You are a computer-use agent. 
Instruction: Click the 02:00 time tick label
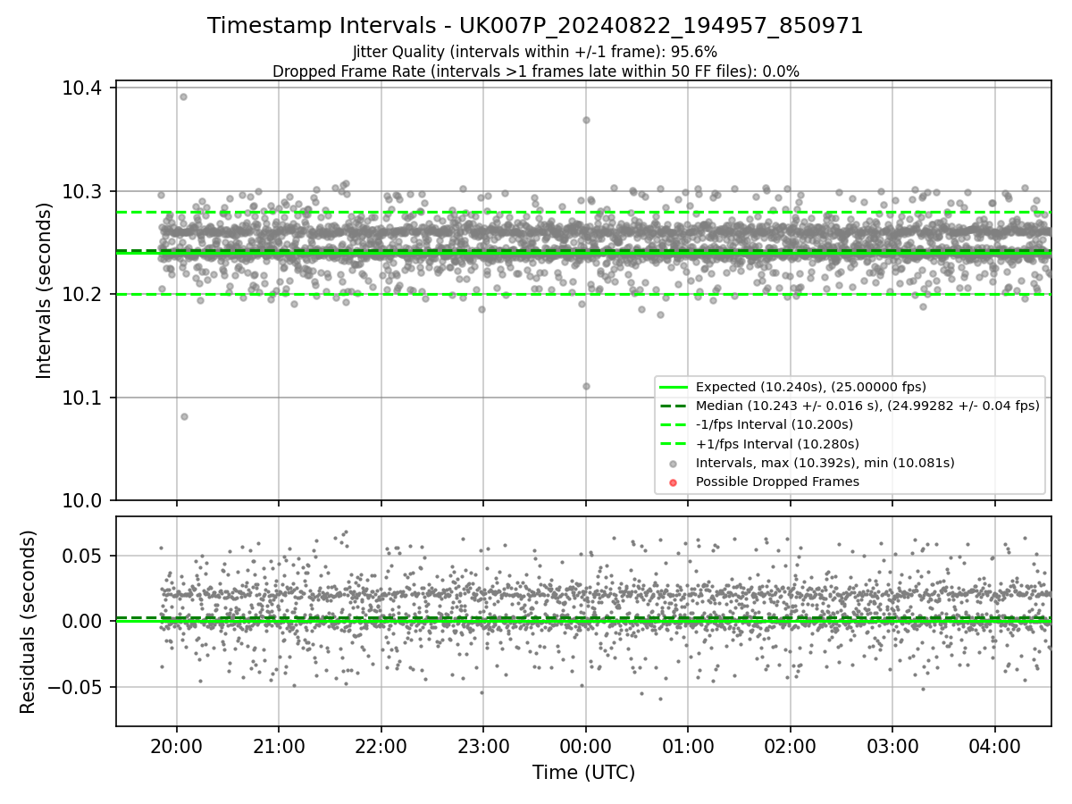pyautogui.click(x=790, y=746)
